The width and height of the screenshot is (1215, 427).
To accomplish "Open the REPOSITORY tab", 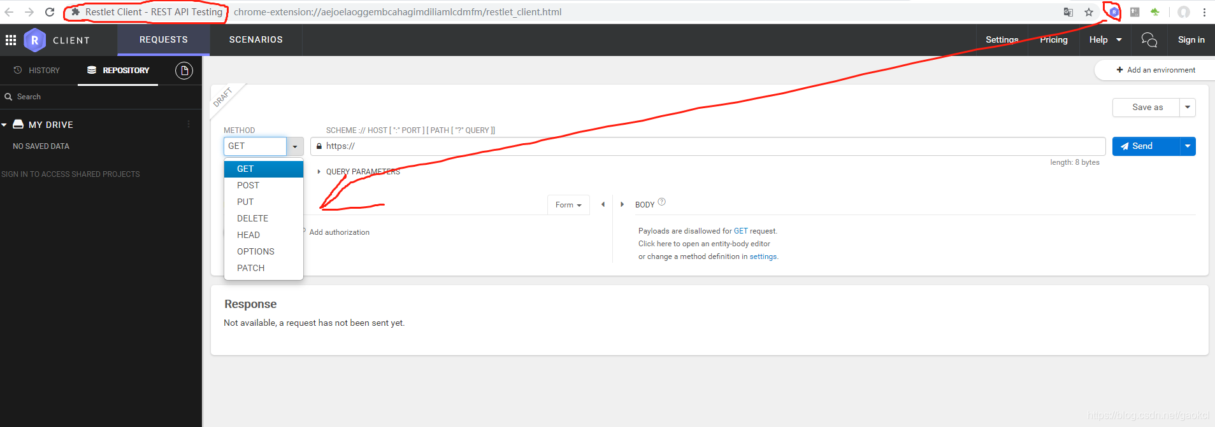I will (x=118, y=71).
